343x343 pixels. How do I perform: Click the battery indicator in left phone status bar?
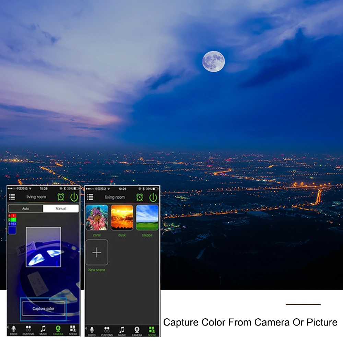pos(76,189)
